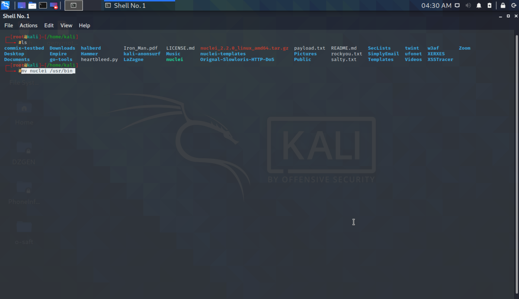This screenshot has height=299, width=519.
Task: Click 'kali-anonsurf' directory name
Action: coord(142,54)
